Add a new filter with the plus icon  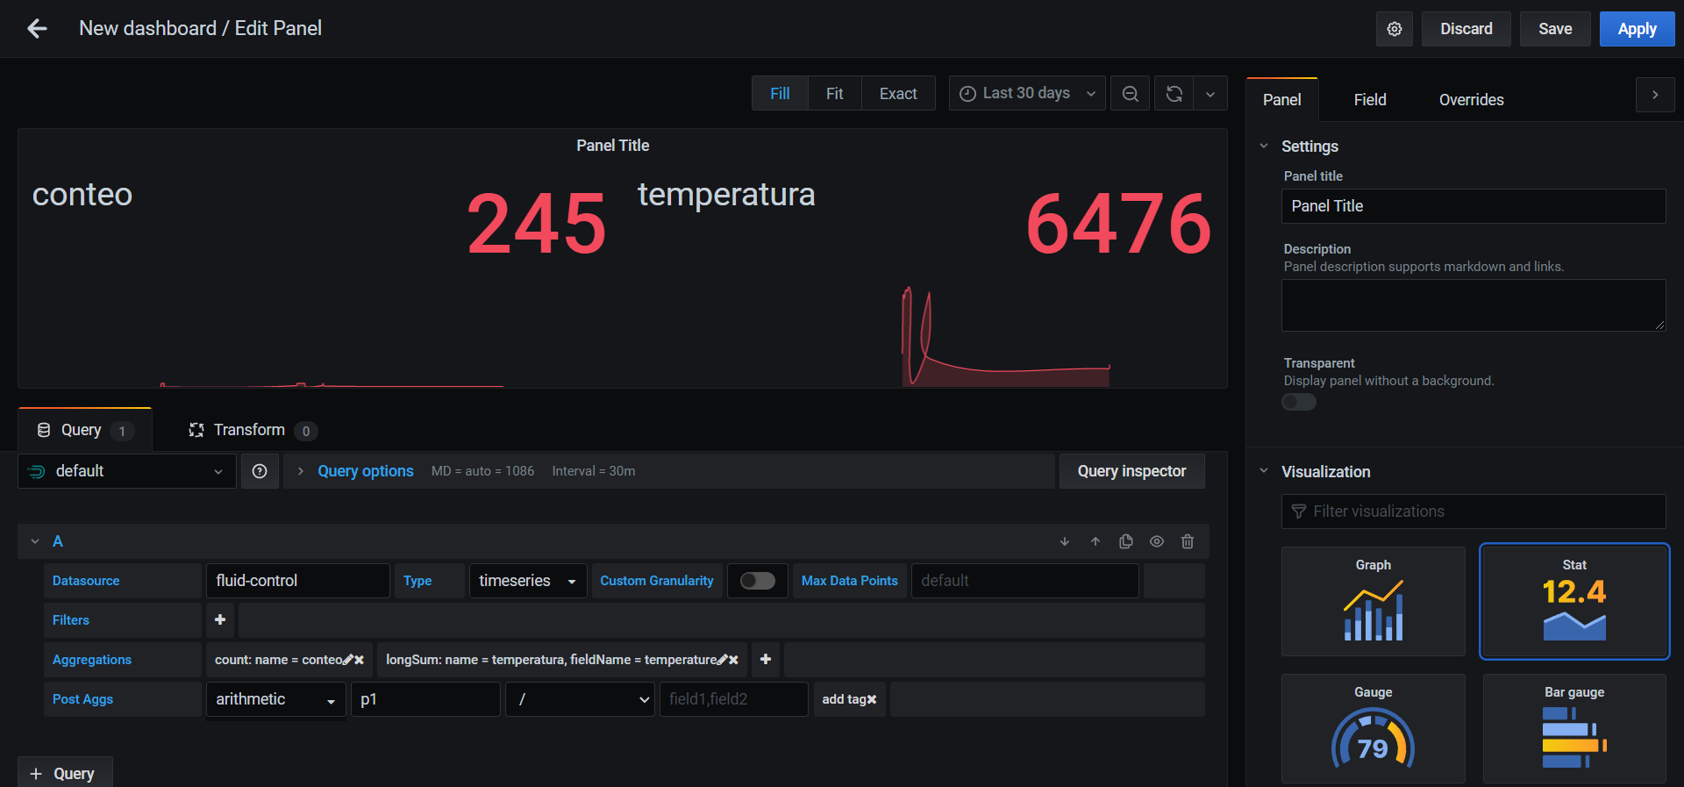click(220, 620)
